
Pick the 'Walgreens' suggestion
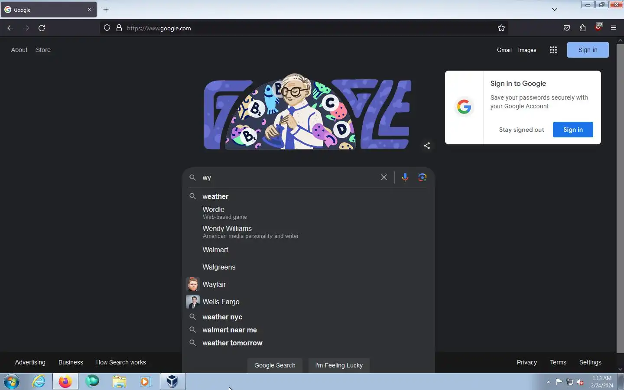[308, 267]
